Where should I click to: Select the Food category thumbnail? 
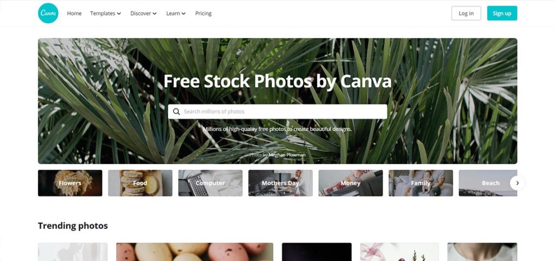[140, 183]
